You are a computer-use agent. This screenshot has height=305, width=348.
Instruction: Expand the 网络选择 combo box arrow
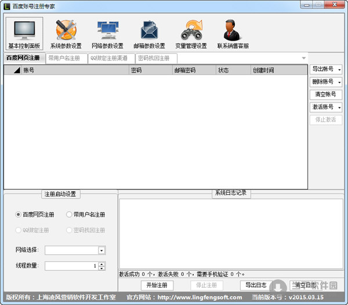tap(101, 250)
